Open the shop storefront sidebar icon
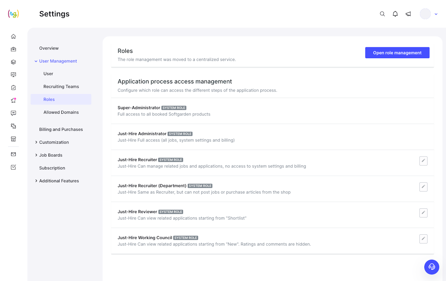 click(13, 139)
